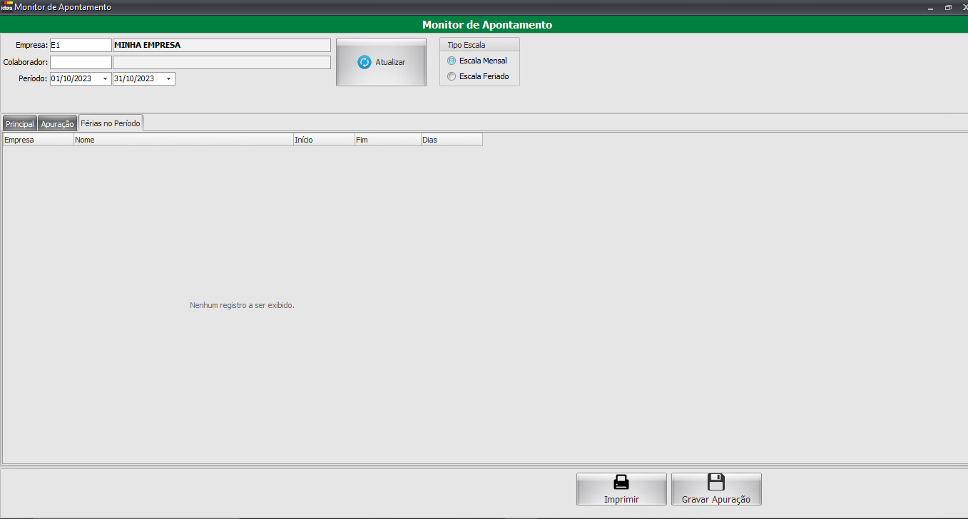The image size is (968, 519).
Task: Click the empty Colaborador code field
Action: click(80, 62)
